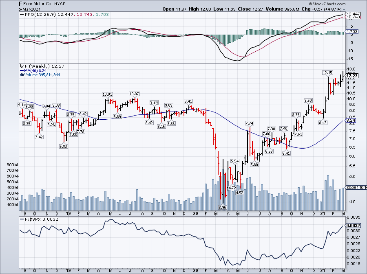367x274 pixels.
Task: Click the 6.41 low price label
Action: [286, 153]
